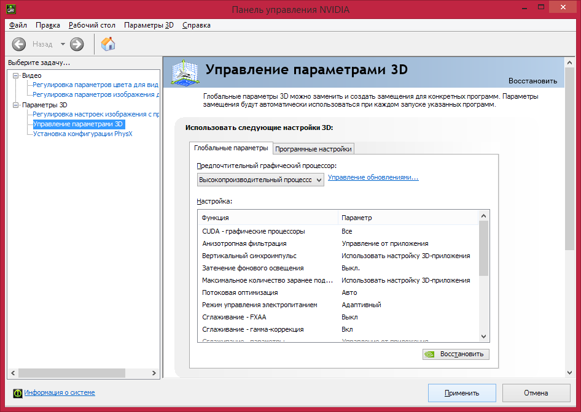Select the Потоковая оптимизация setting row
This screenshot has width=581, height=412.
(338, 292)
